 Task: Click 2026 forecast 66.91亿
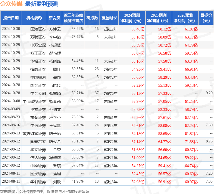[191, 69]
